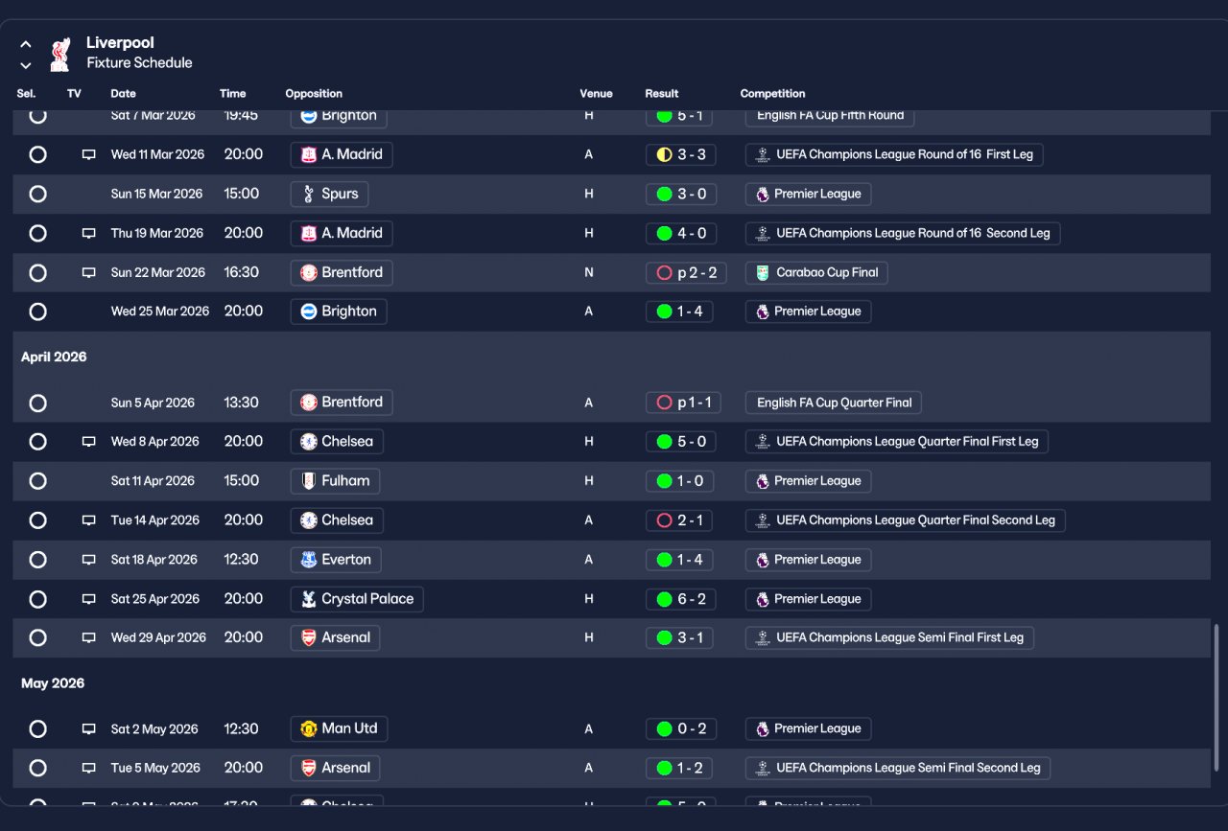The width and height of the screenshot is (1228, 831).
Task: Click the Everton badge icon
Action: (x=309, y=560)
